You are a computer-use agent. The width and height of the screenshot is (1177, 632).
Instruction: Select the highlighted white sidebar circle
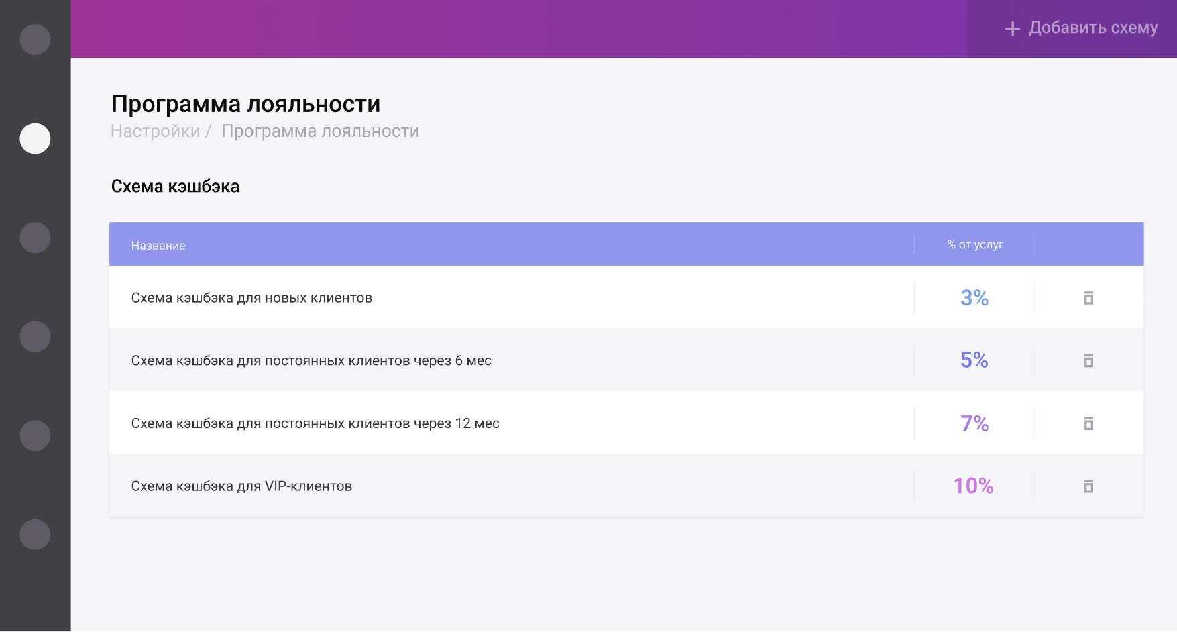coord(35,139)
